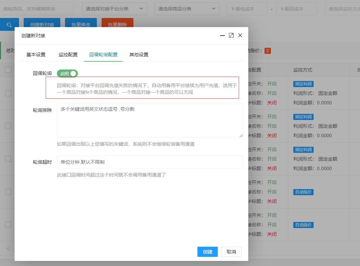Focus the 轮询排除 keywords textarea

point(150,121)
